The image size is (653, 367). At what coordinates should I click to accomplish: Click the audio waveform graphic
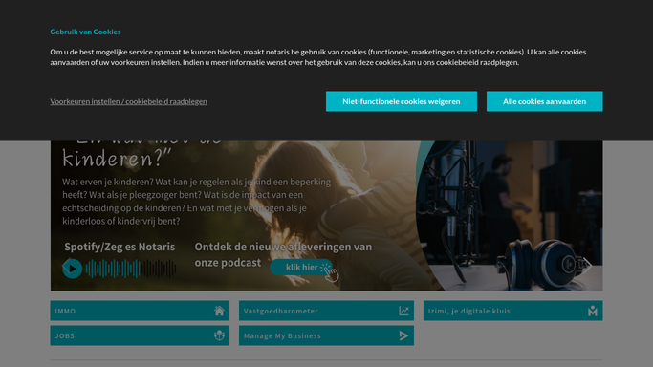tap(131, 269)
